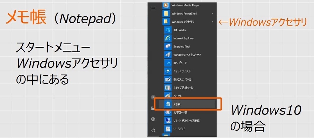Start Snipping Tool from its icon
The height and width of the screenshot is (138, 314).
click(x=167, y=46)
